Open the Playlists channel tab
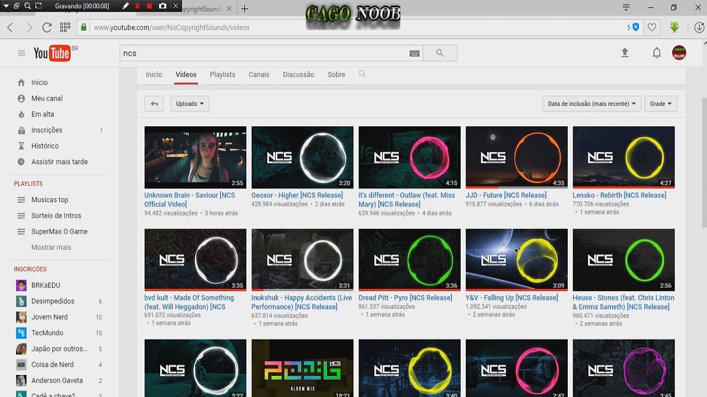 pyautogui.click(x=223, y=74)
